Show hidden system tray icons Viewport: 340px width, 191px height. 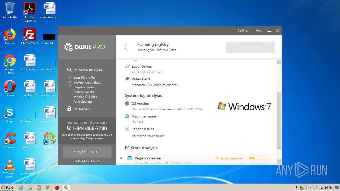click(x=296, y=188)
